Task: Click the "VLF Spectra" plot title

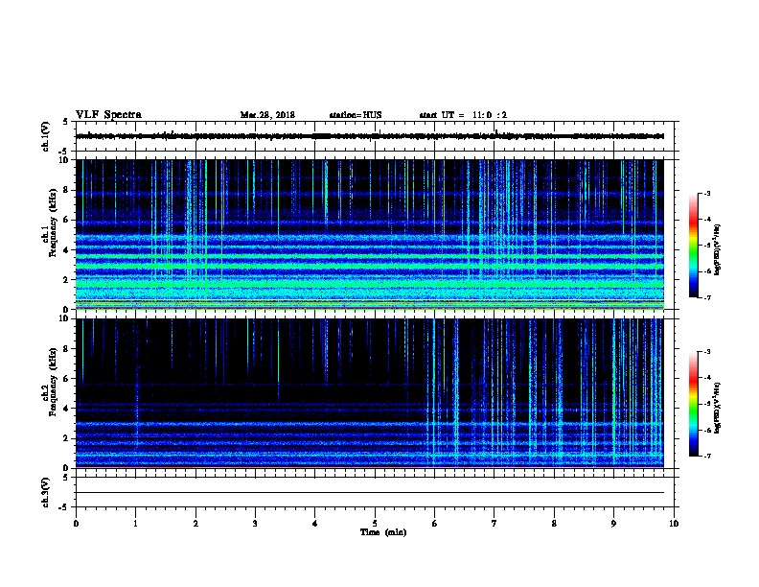Action: click(108, 115)
